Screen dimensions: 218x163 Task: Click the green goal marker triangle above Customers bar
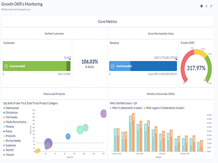(x=70, y=59)
